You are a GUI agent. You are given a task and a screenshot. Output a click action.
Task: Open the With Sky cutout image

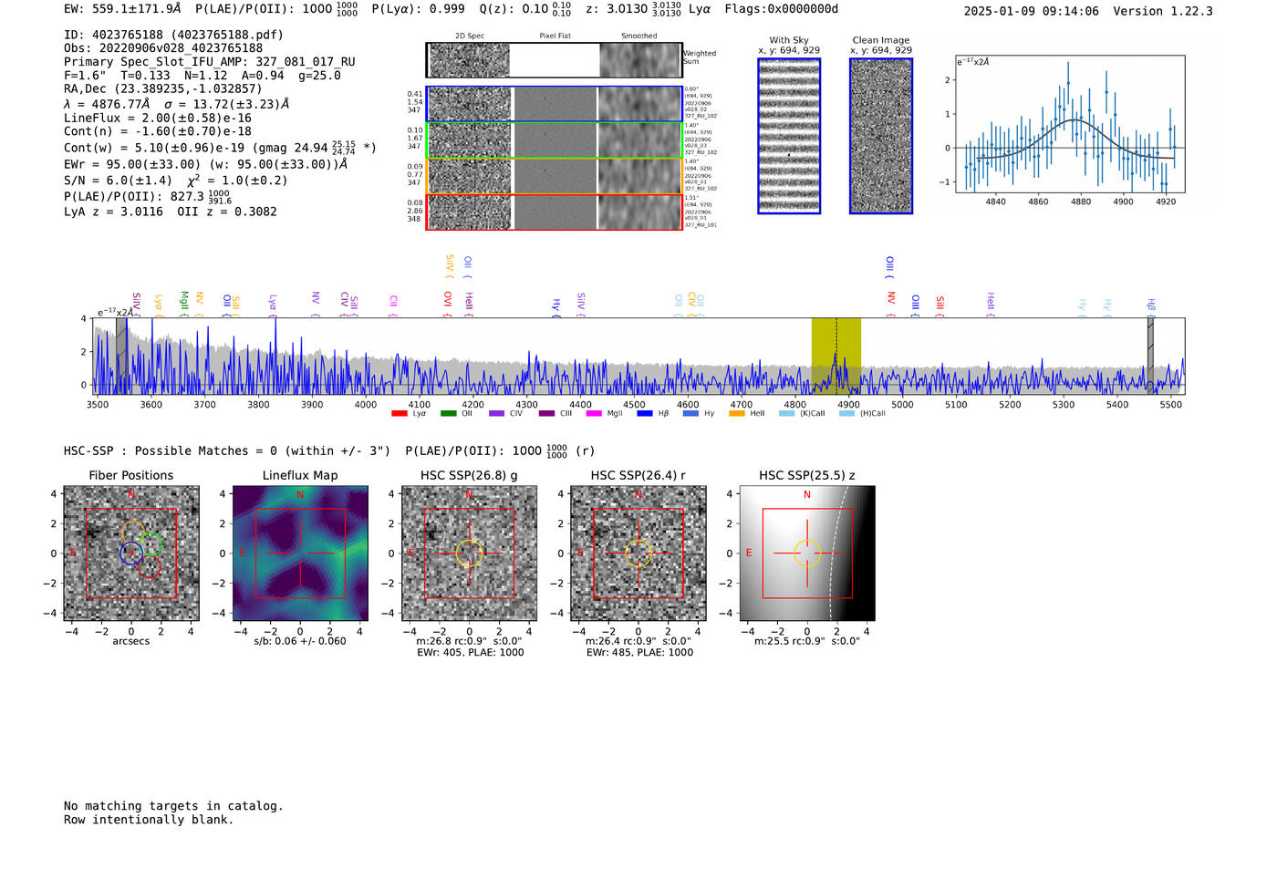point(789,136)
